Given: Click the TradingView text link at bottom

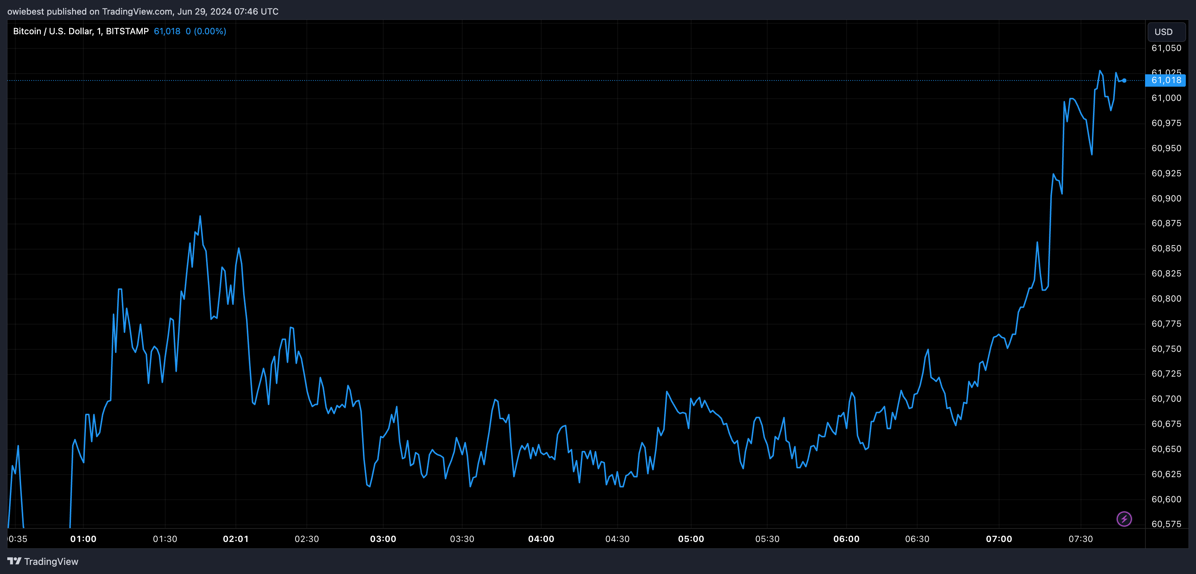Looking at the screenshot, I should pyautogui.click(x=51, y=562).
